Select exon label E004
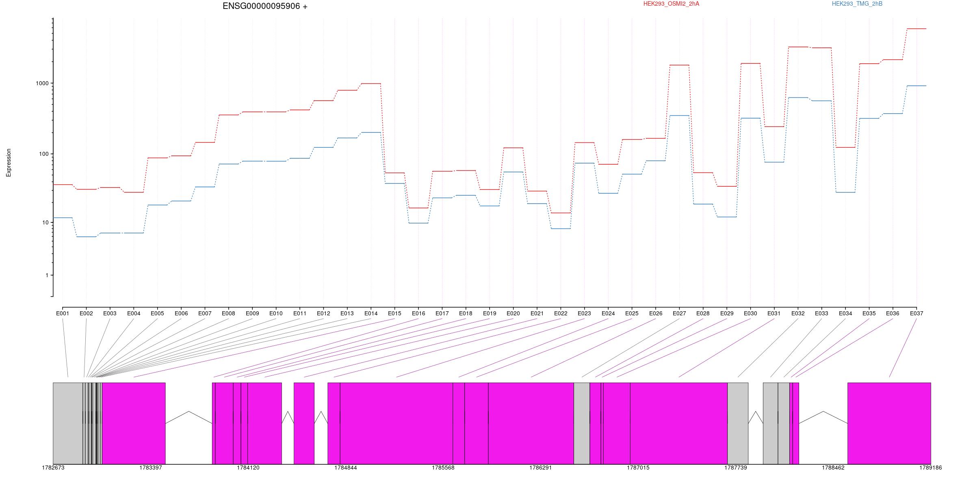 click(x=134, y=313)
